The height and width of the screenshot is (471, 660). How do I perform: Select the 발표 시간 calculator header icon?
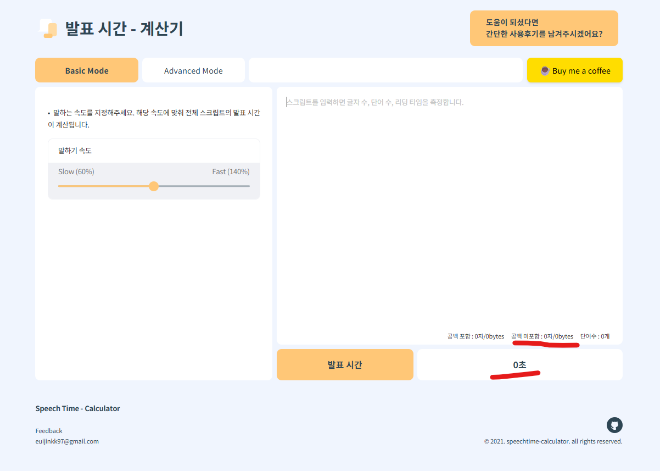click(x=48, y=29)
